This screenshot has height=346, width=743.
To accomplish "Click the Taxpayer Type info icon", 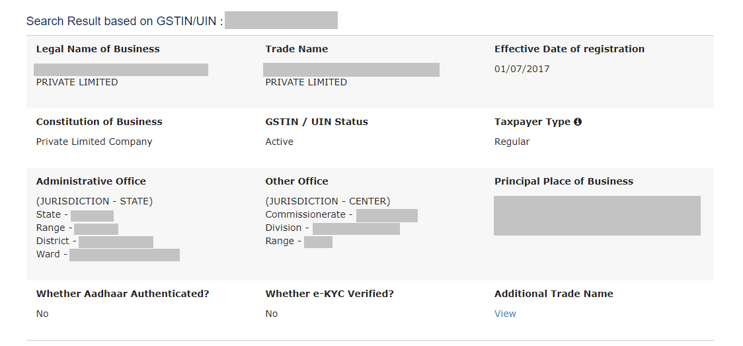I will click(578, 122).
